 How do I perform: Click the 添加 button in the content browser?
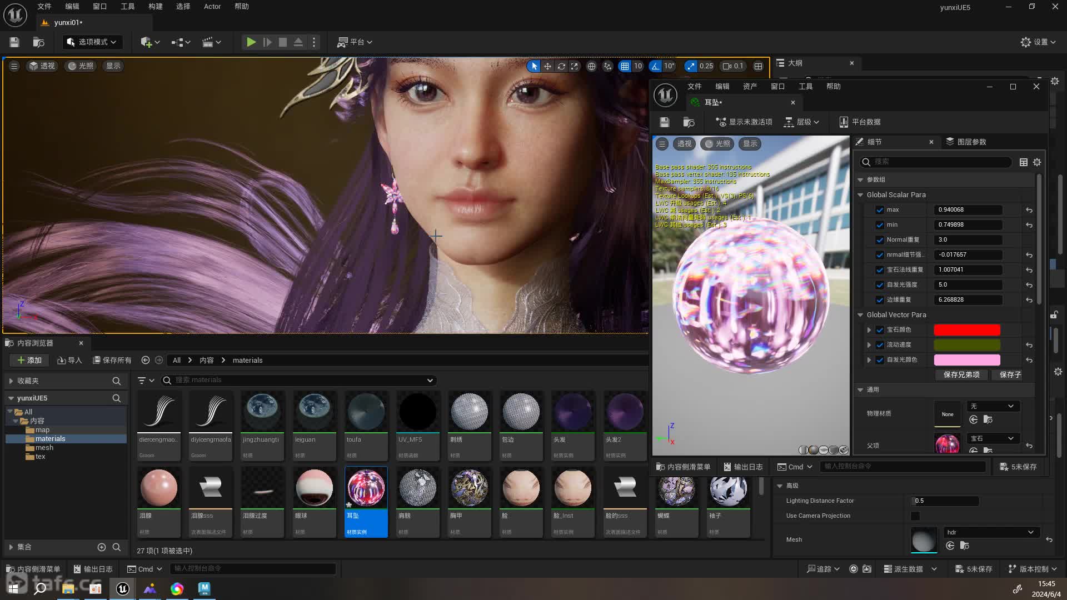[x=29, y=361]
